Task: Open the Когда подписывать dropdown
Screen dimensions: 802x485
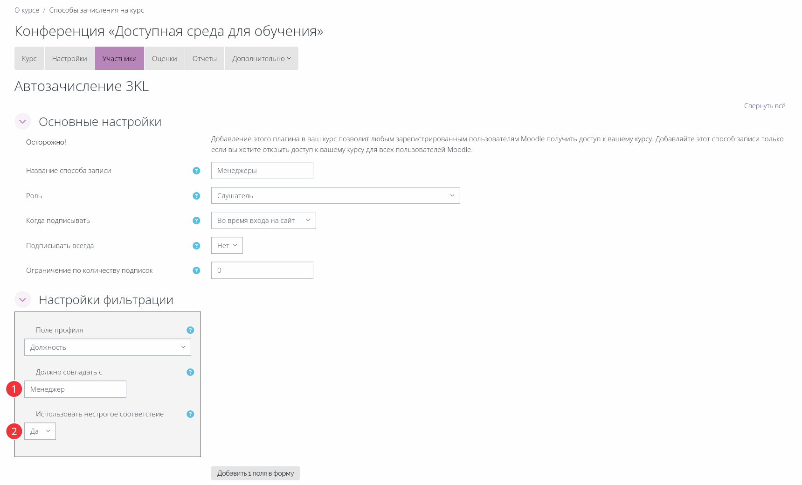Action: tap(263, 221)
